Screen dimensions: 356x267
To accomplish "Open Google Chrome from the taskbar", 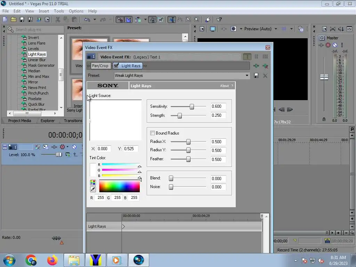I will click(x=31, y=260).
